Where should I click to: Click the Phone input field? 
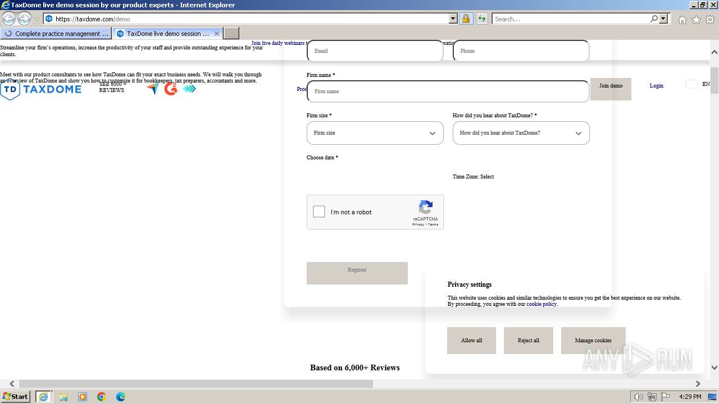point(521,51)
